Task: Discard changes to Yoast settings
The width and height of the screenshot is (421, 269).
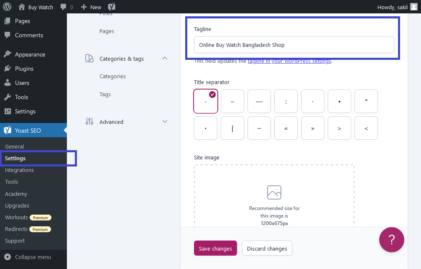Action: pyautogui.click(x=267, y=249)
